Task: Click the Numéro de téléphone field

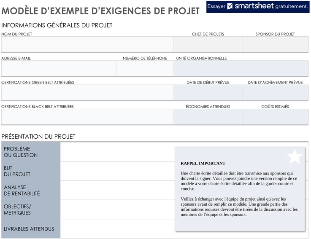Action: [145, 68]
